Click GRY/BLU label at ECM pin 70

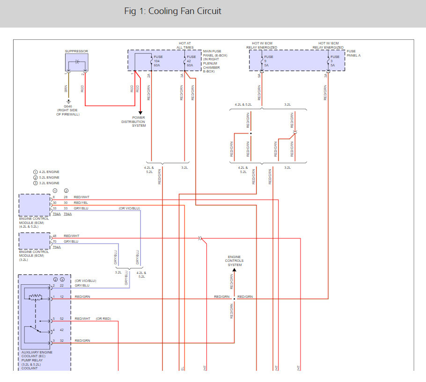(x=71, y=241)
